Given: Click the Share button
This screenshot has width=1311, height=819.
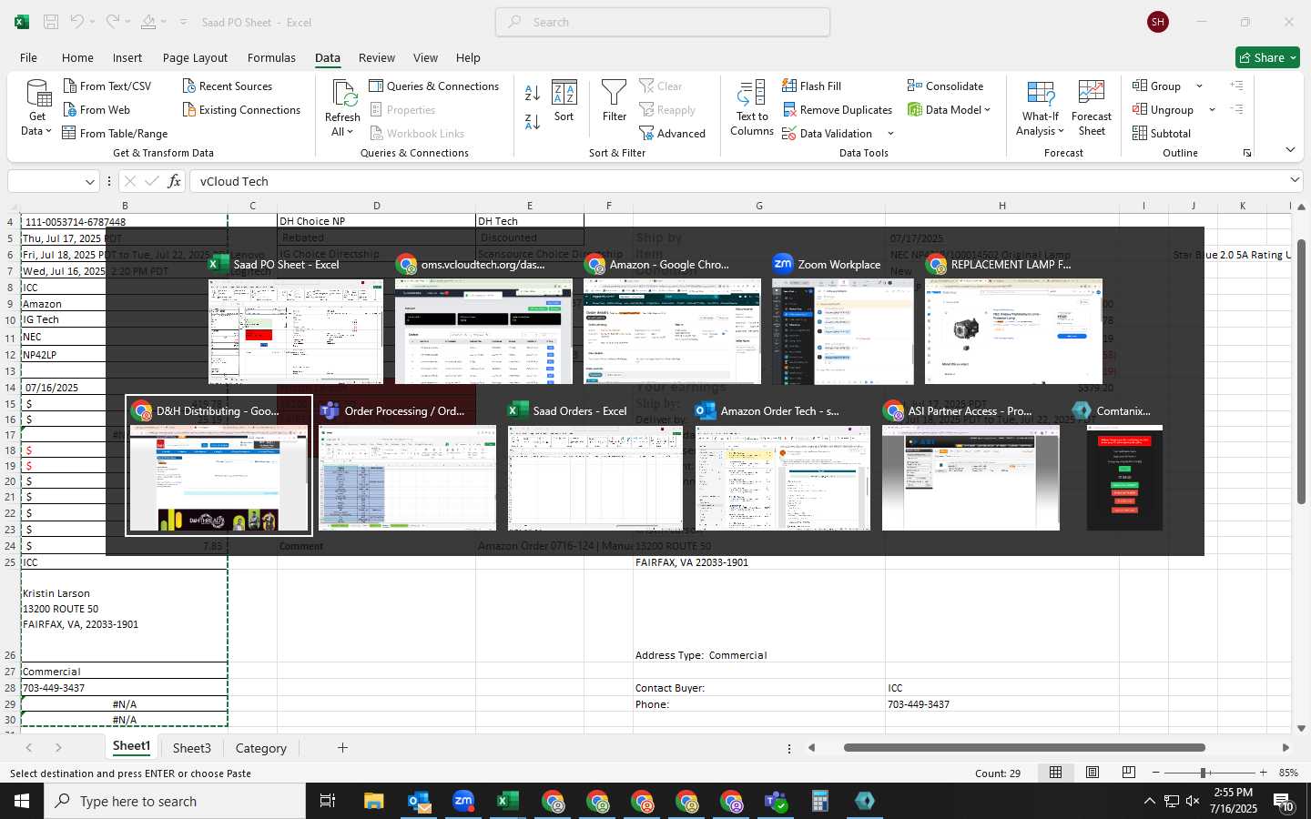Looking at the screenshot, I should 1267,57.
